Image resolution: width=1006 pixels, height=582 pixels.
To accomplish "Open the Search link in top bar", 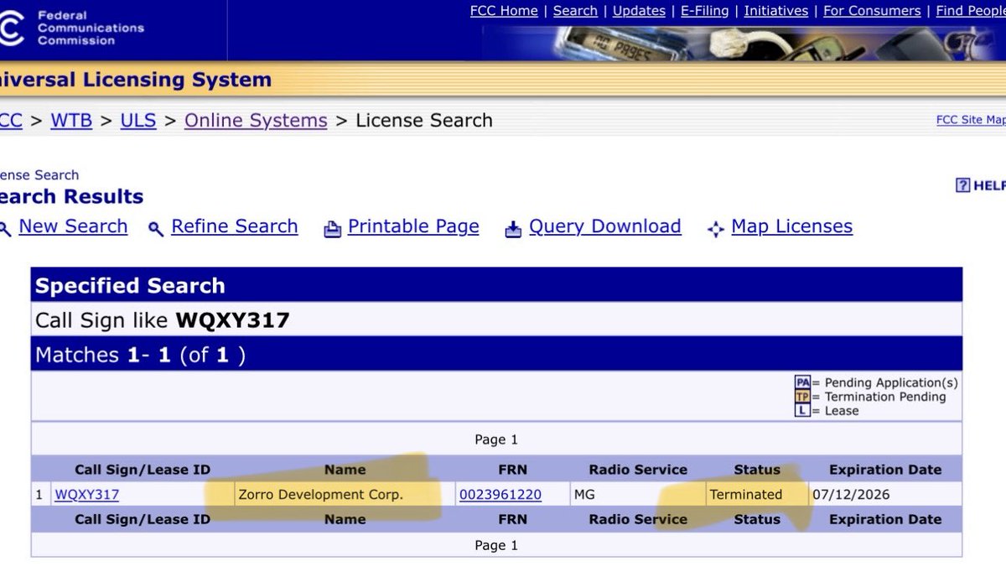I will click(575, 11).
